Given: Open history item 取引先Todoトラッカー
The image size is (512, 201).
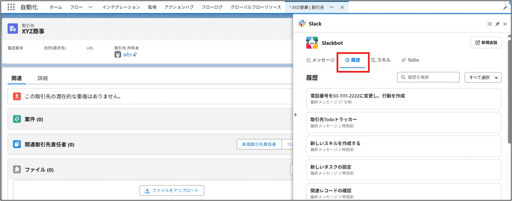Looking at the screenshot, I should (403, 122).
